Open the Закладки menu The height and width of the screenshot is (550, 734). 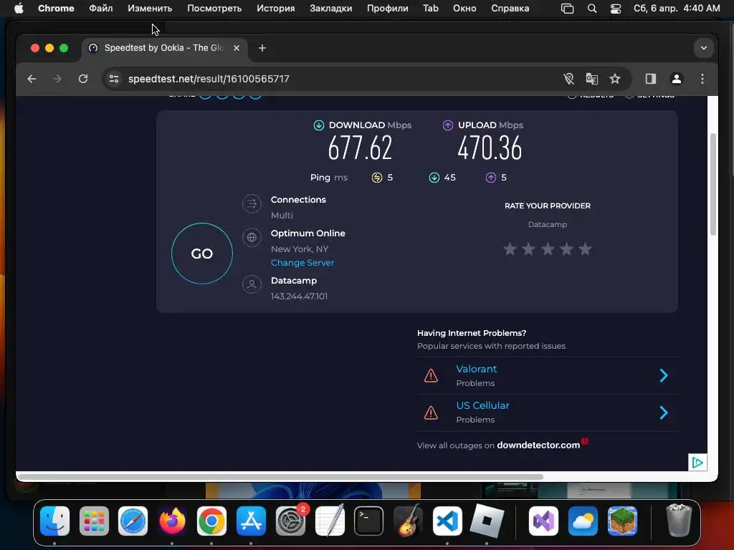[331, 9]
